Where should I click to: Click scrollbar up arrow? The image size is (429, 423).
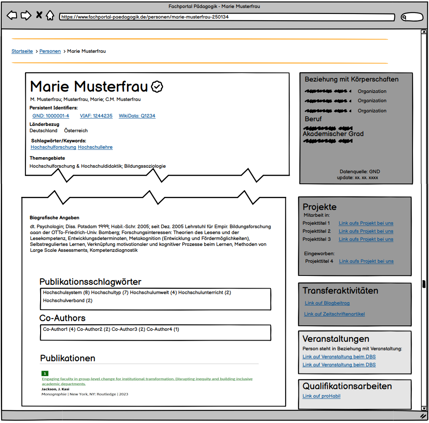point(424,32)
